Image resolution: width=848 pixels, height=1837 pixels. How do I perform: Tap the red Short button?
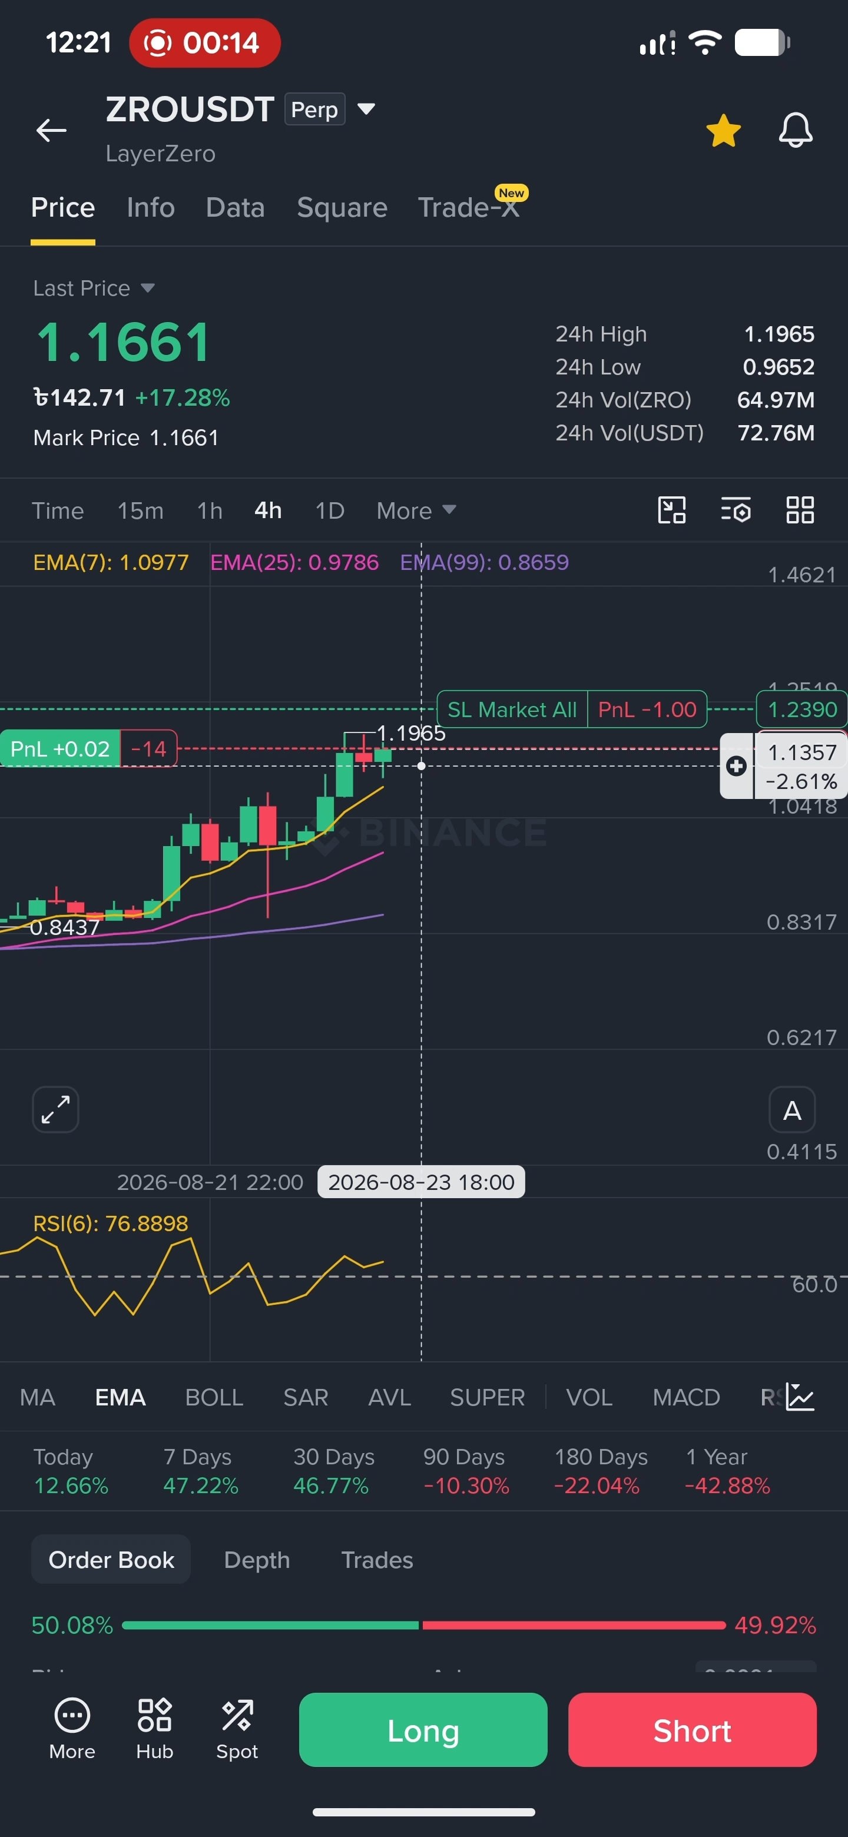click(x=692, y=1730)
